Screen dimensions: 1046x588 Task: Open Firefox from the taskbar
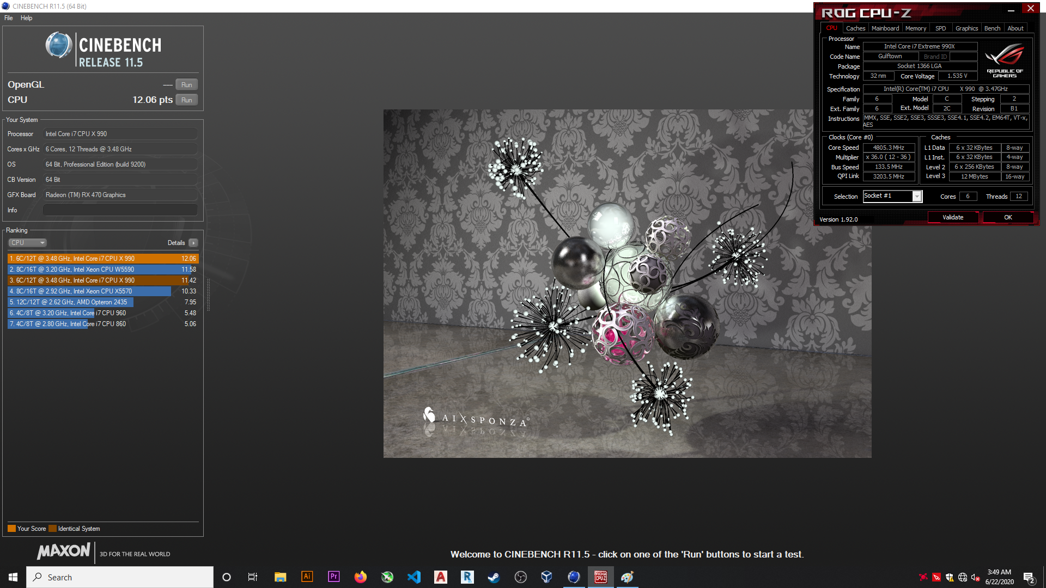tap(360, 577)
